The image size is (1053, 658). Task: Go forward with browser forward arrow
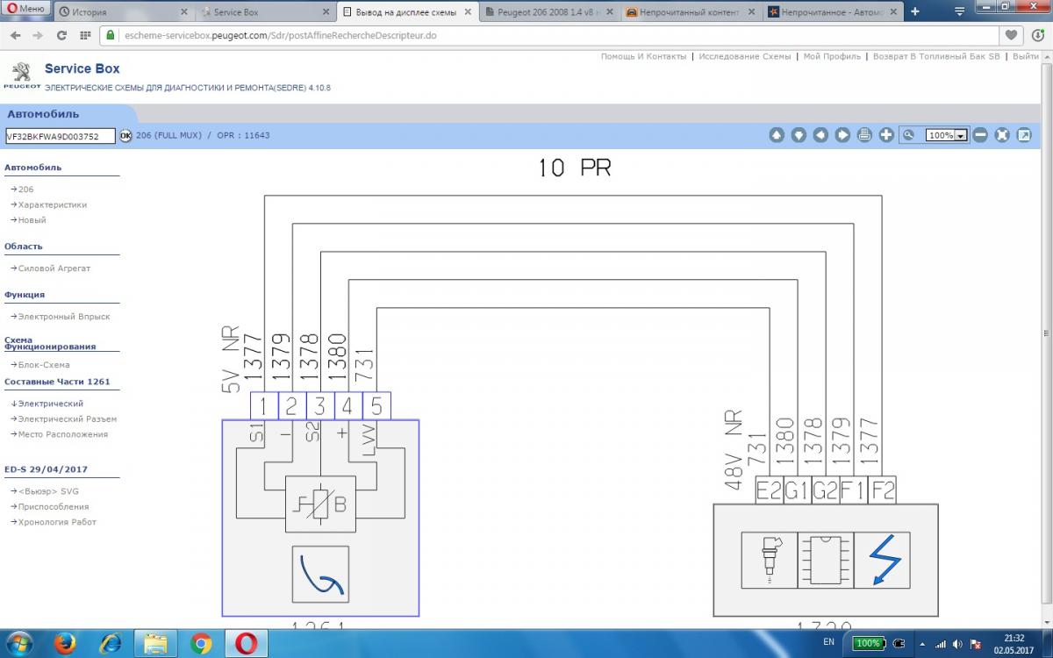[x=38, y=36]
